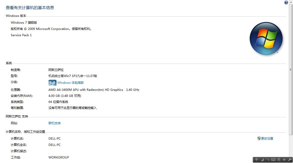Image resolution: width=293 pixels, height=163 pixels.
Task: Click the "计算机名称、域和工作组设置" heading
Action: coord(25,132)
